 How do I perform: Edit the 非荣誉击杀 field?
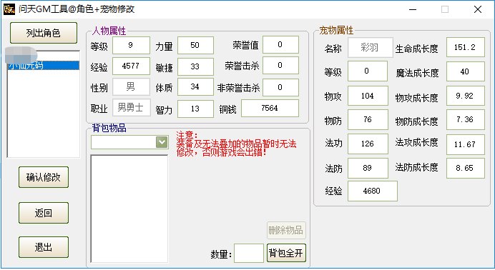[x=280, y=87]
